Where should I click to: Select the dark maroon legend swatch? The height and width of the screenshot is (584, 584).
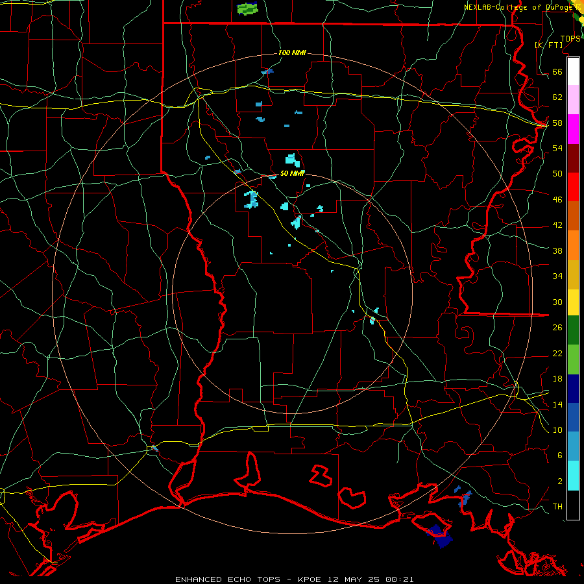(573, 158)
